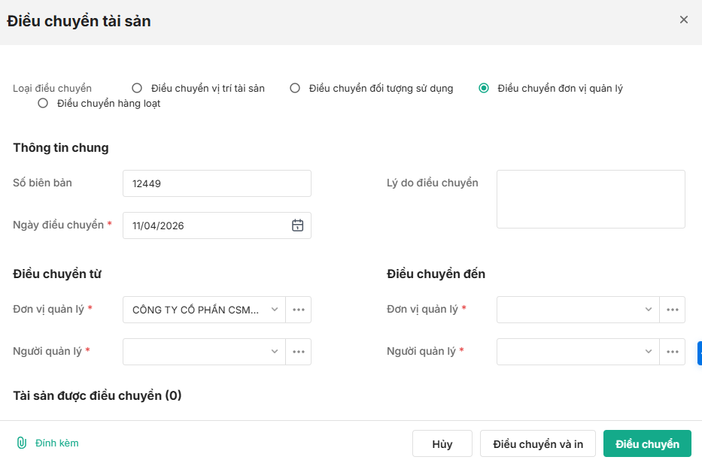Select Điều chuyển vị trí tài sản option

point(137,88)
